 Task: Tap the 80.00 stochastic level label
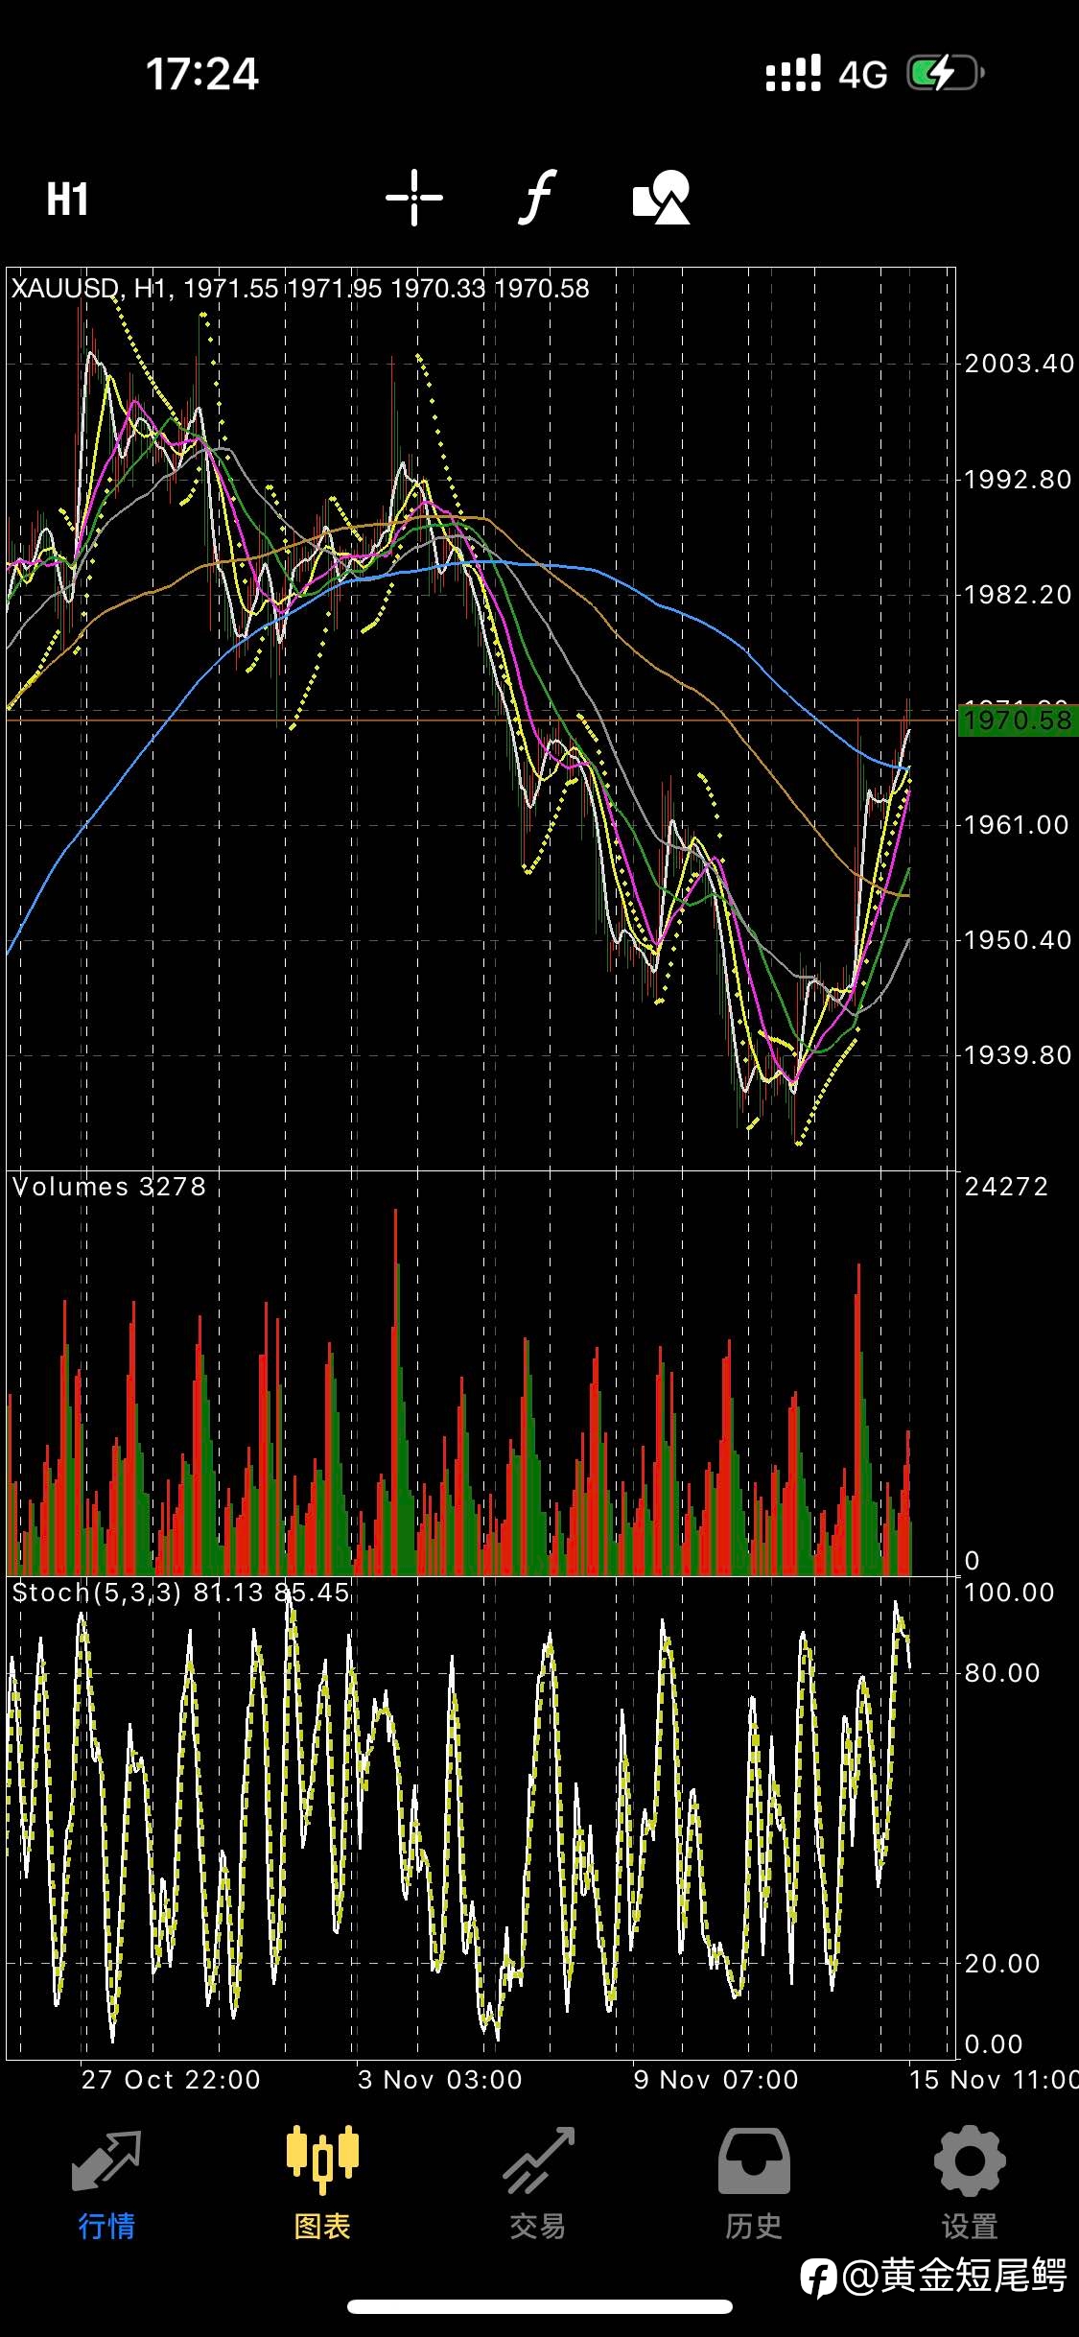(x=1002, y=1673)
